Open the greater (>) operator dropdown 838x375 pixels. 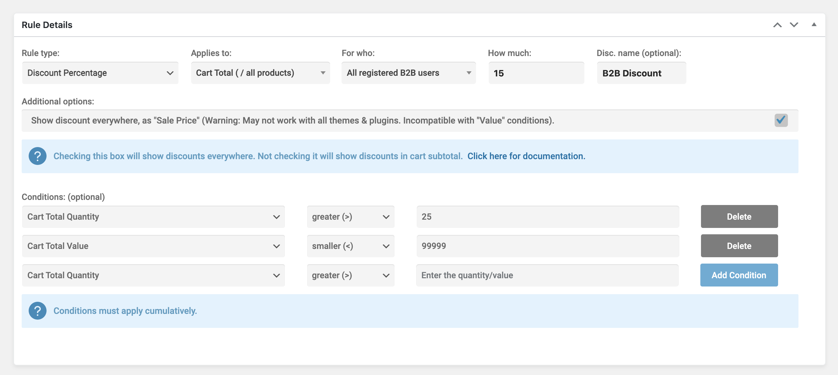[x=350, y=216]
